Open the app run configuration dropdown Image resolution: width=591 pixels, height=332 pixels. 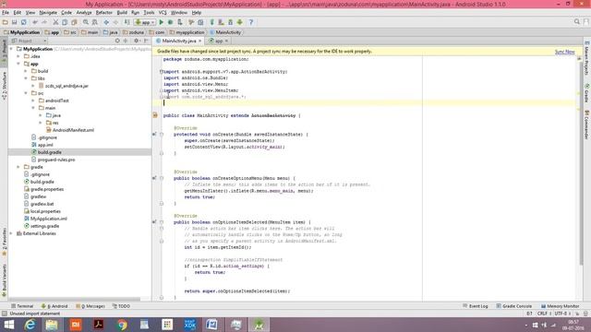click(145, 22)
